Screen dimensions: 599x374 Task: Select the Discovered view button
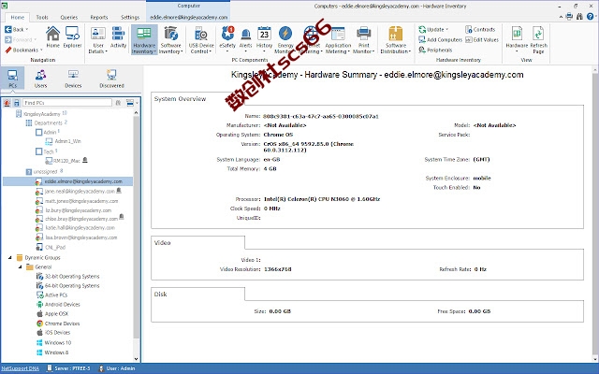(x=111, y=79)
